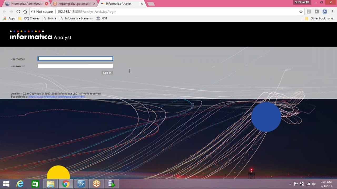Launch Internet Explorer from the taskbar
337x189 pixels.
(x=20, y=184)
